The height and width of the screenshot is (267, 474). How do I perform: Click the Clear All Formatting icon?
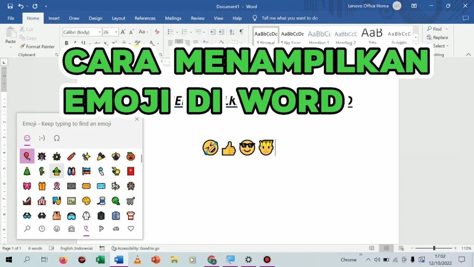point(157,32)
